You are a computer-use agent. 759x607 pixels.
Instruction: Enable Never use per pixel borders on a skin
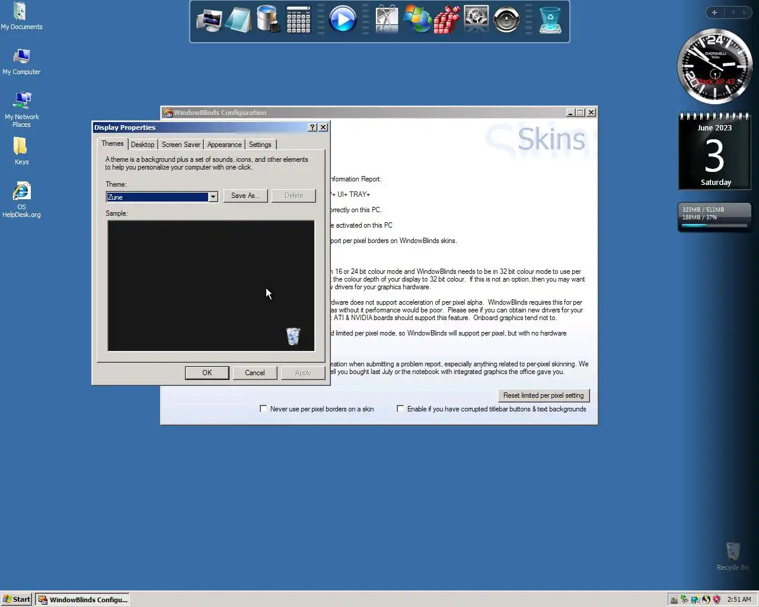coord(263,408)
